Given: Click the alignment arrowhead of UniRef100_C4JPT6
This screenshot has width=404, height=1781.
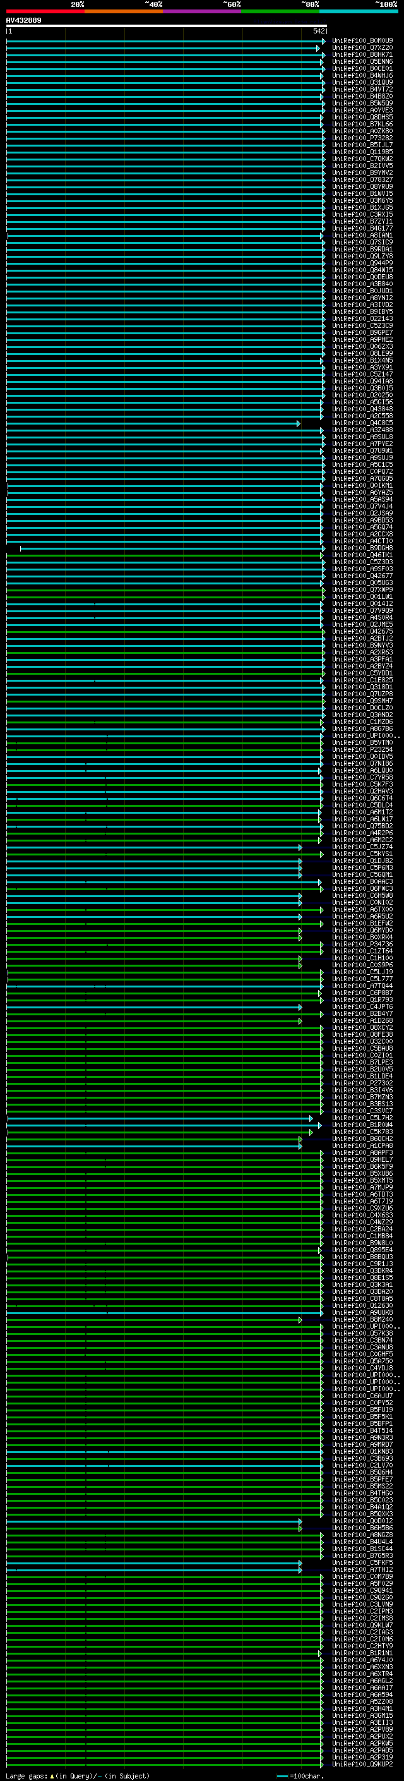Looking at the screenshot, I should (300, 1006).
